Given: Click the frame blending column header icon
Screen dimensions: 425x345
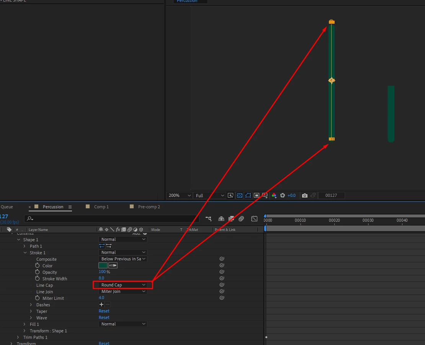Looking at the screenshot, I should 124,229.
